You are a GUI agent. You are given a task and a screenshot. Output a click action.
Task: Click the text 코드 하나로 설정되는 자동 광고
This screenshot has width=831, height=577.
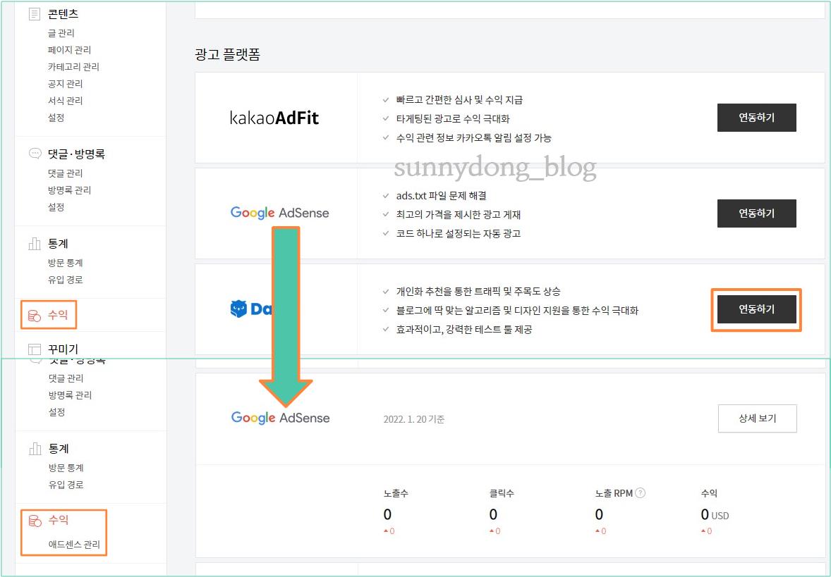(459, 233)
